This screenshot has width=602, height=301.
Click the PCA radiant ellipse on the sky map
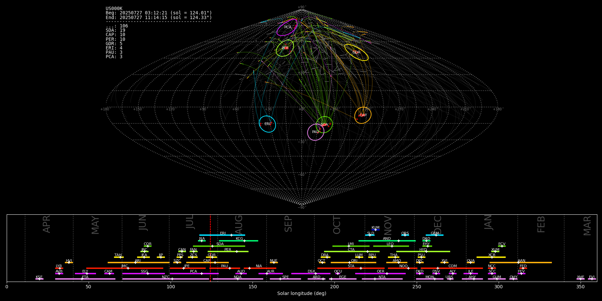click(x=287, y=27)
